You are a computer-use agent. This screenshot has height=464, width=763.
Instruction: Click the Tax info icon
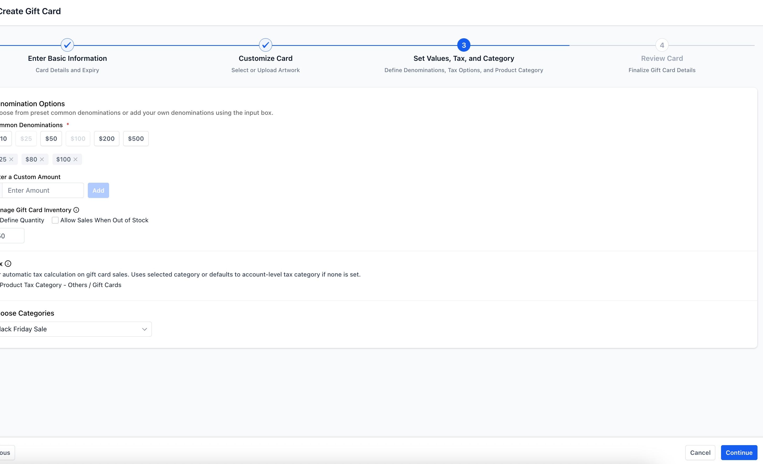pos(8,264)
